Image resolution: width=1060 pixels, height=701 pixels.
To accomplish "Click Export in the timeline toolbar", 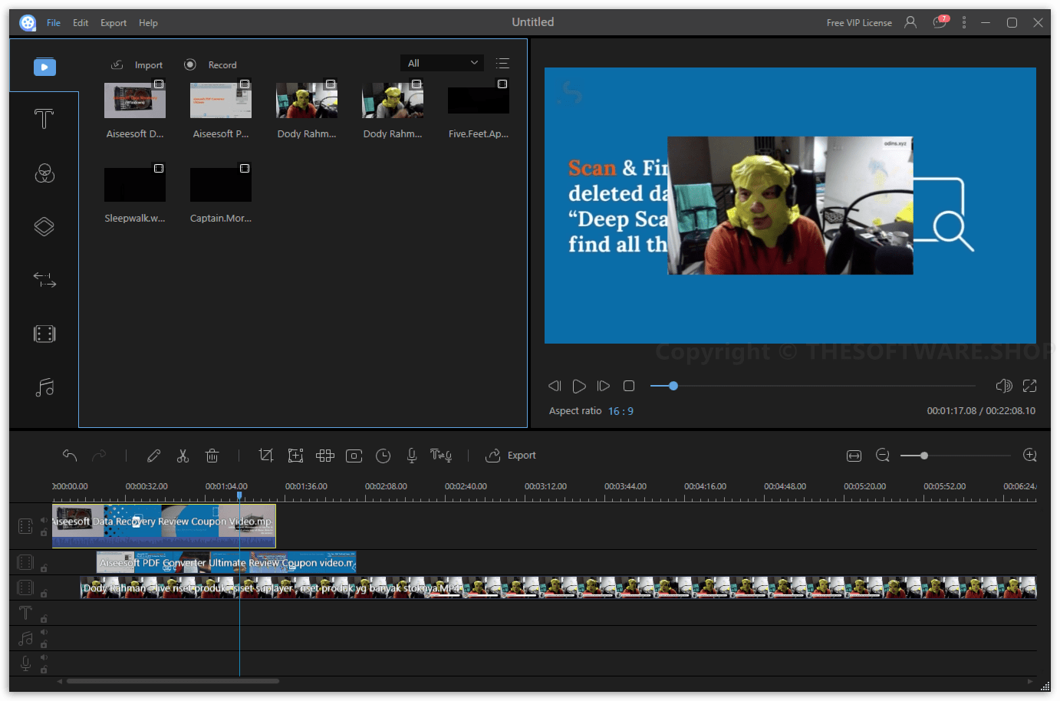I will pos(511,456).
